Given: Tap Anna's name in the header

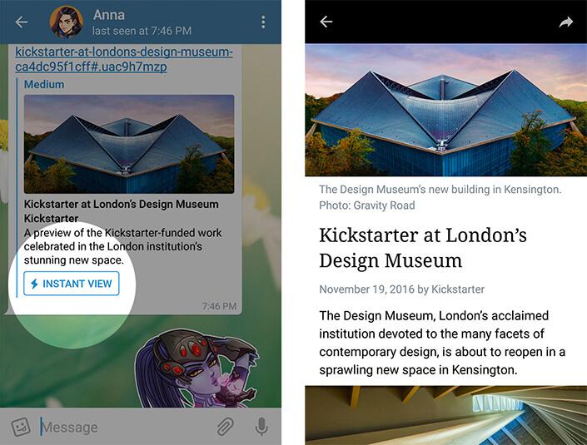Looking at the screenshot, I should (x=109, y=15).
